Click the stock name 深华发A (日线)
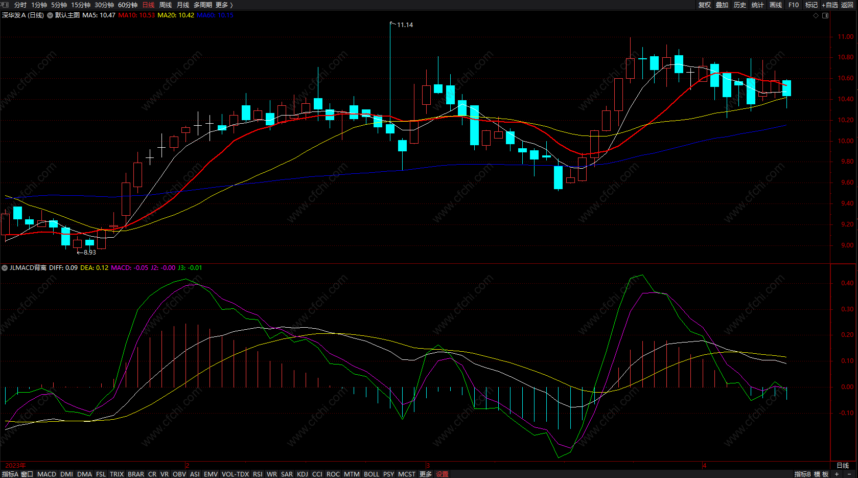 pos(23,15)
